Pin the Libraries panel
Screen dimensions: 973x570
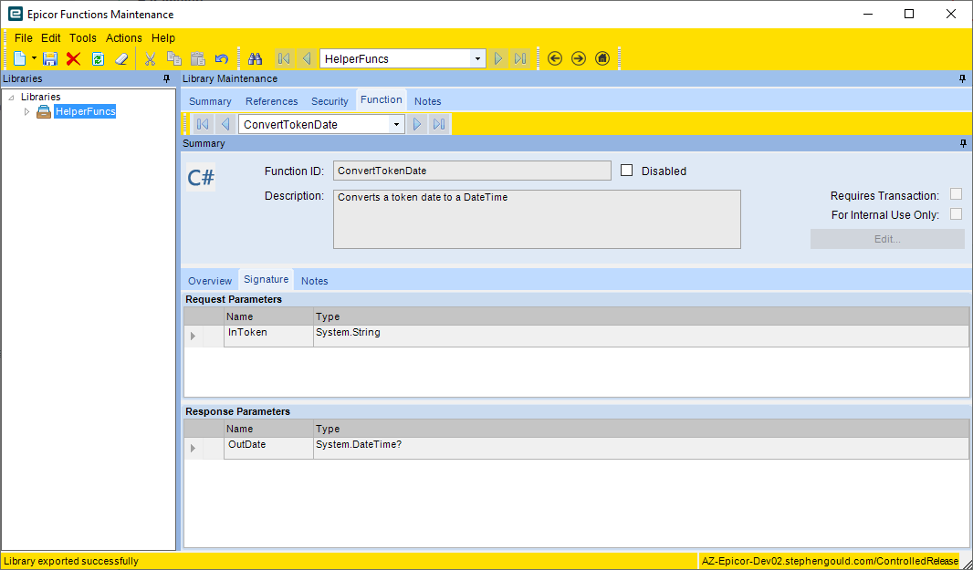(166, 78)
